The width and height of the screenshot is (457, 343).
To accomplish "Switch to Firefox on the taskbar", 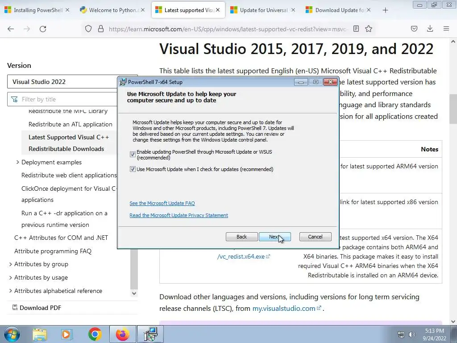I will point(123,334).
